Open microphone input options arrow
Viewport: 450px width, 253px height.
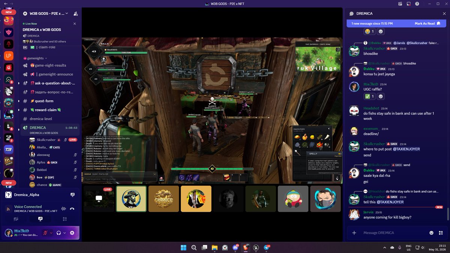[51, 233]
